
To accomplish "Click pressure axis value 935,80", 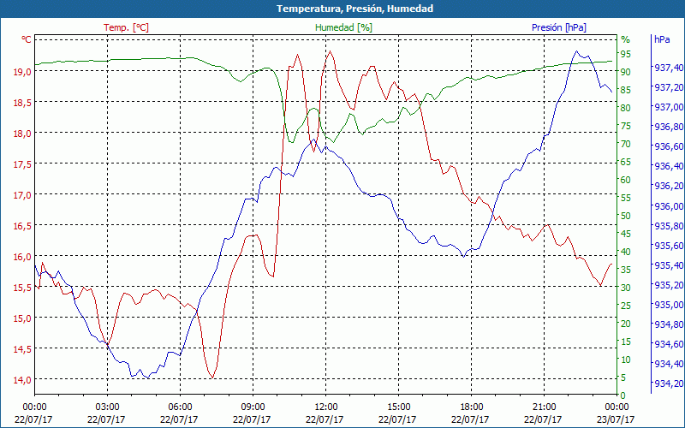I will click(669, 226).
